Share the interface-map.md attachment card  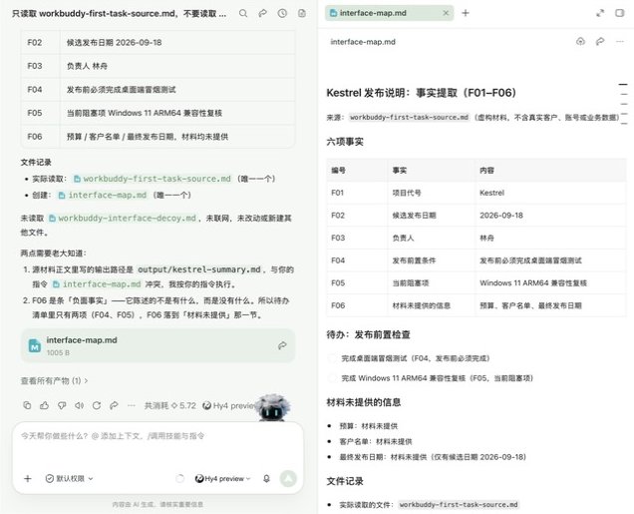[282, 345]
